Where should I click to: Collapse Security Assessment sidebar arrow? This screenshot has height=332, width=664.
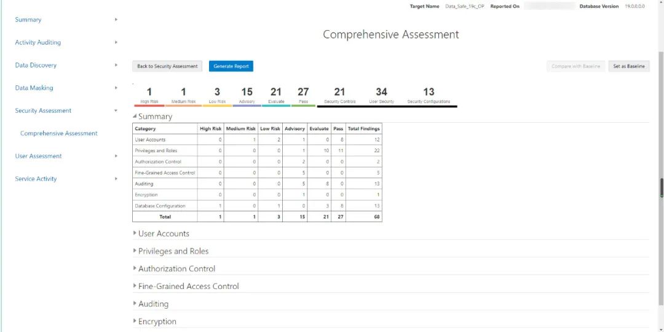point(116,110)
